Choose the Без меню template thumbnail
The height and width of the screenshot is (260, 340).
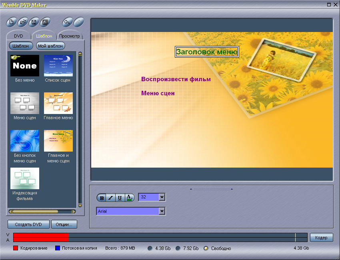click(25, 66)
